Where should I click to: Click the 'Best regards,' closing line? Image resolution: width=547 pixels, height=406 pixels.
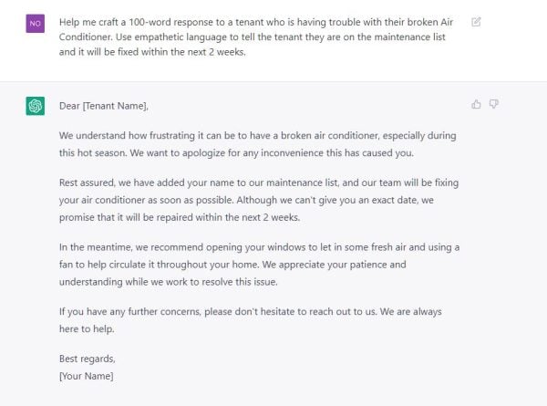(88, 359)
